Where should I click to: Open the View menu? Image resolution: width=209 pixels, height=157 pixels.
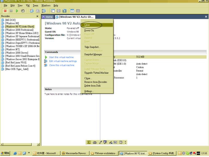(x=20, y=5)
